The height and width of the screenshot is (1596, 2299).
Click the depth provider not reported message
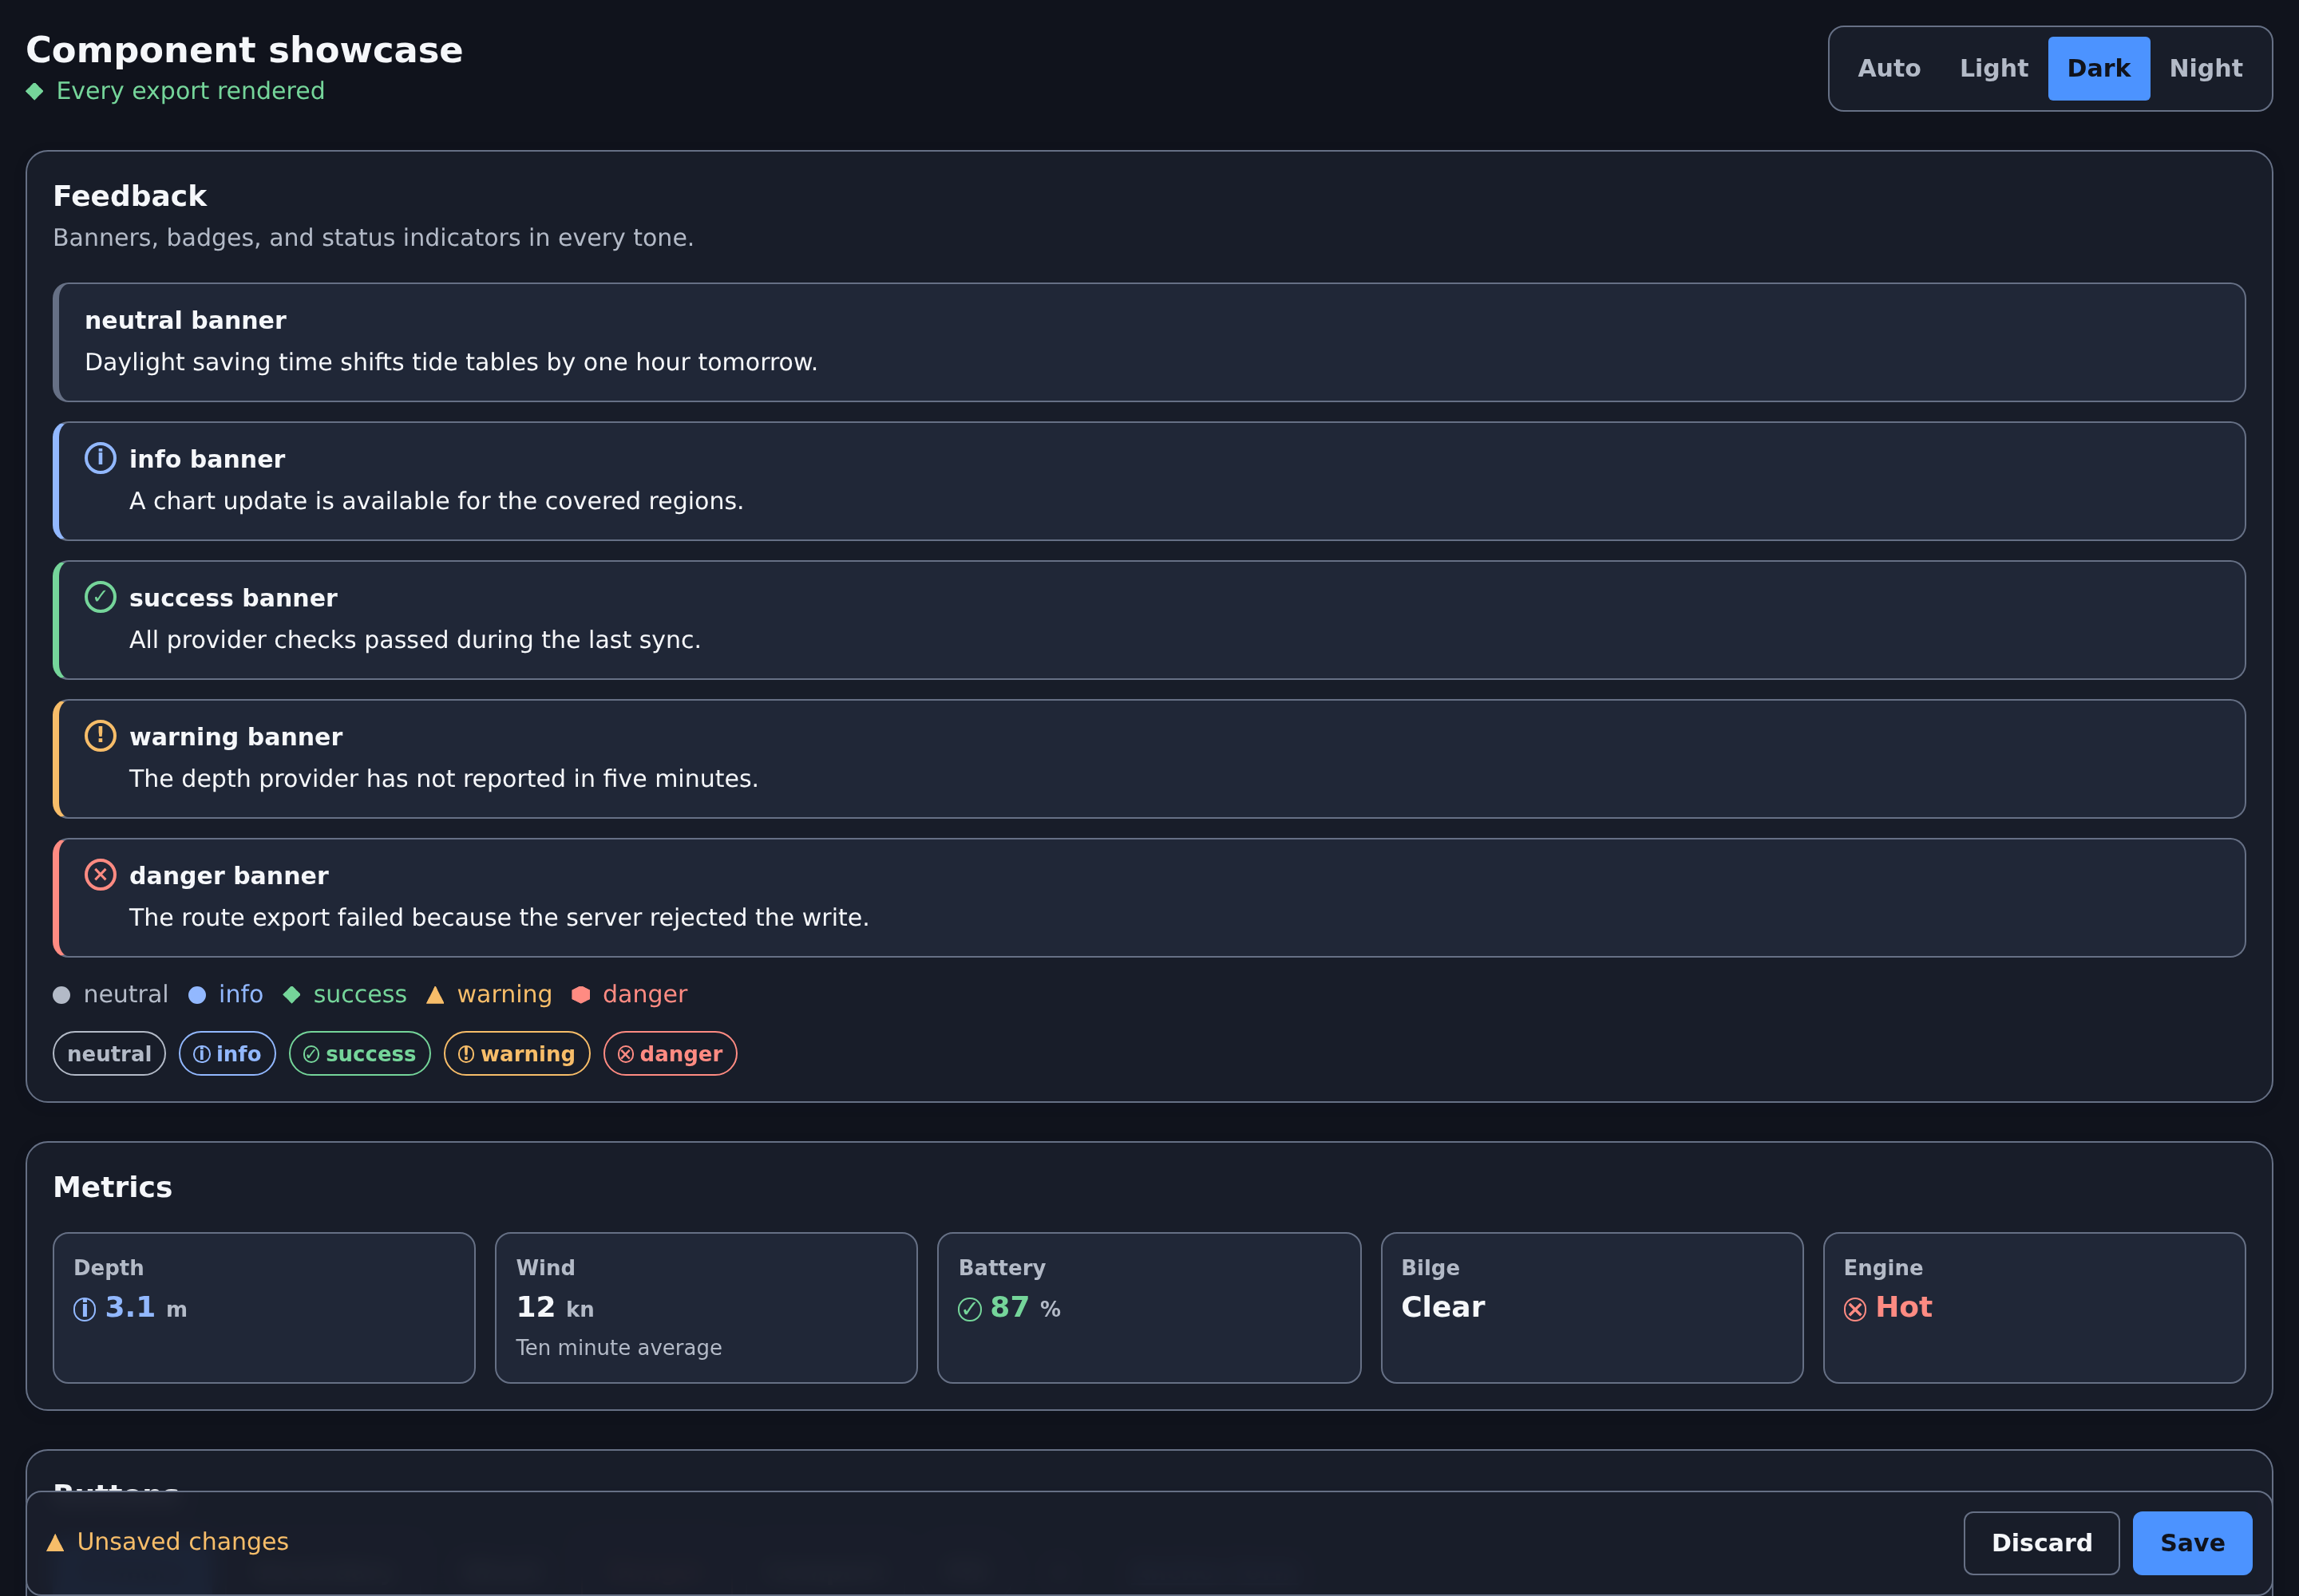[x=444, y=779]
